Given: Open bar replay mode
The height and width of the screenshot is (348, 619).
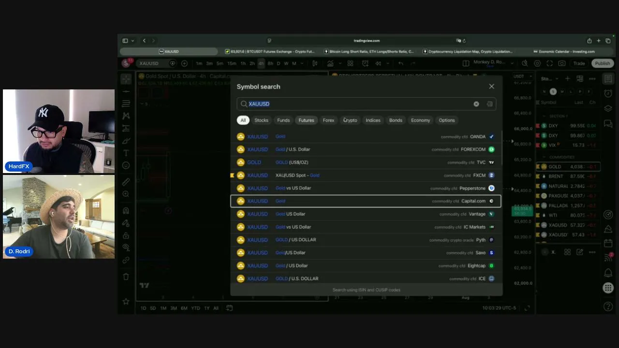Looking at the screenshot, I should click(x=378, y=63).
